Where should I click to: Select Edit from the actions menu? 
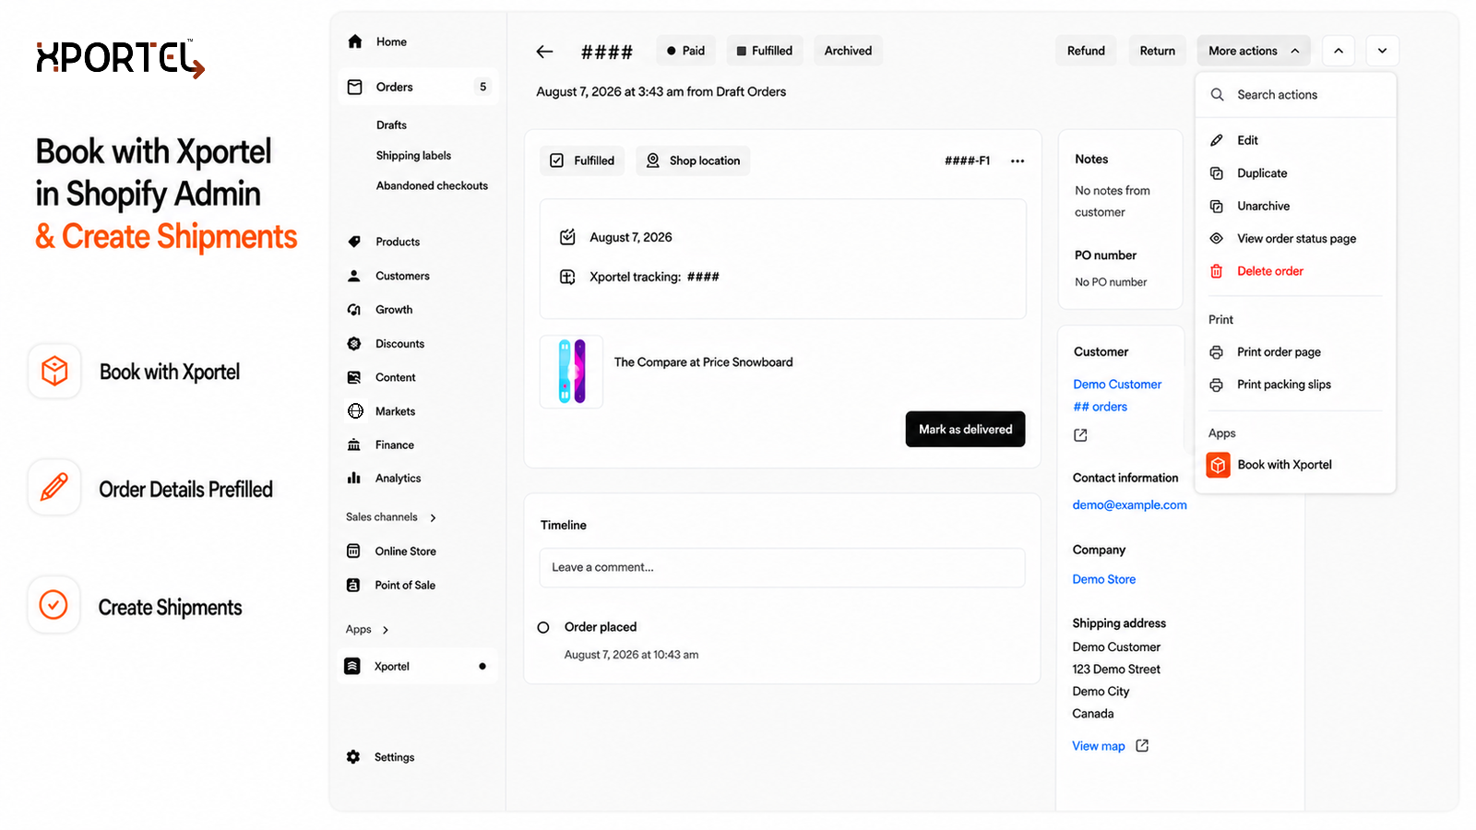click(1295, 140)
